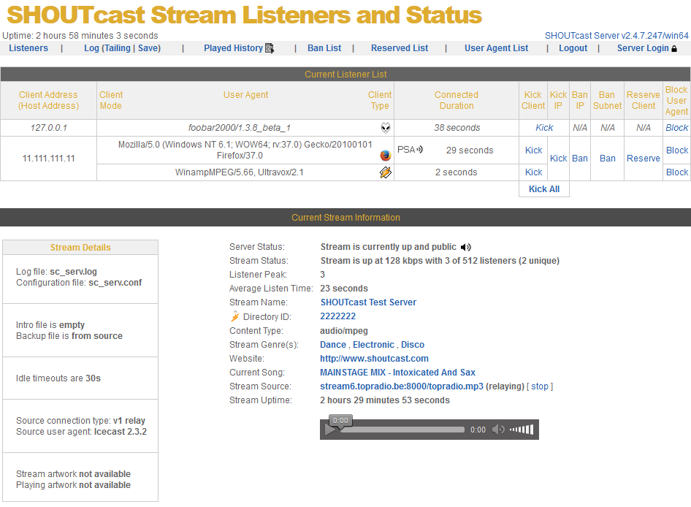Select the Electronic genre link
The image size is (691, 507).
373,344
